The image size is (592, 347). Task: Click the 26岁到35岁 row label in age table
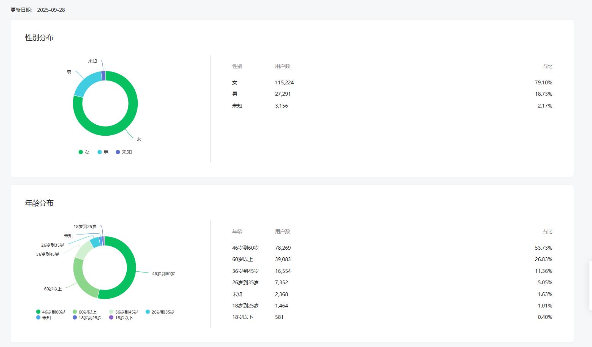(x=245, y=282)
